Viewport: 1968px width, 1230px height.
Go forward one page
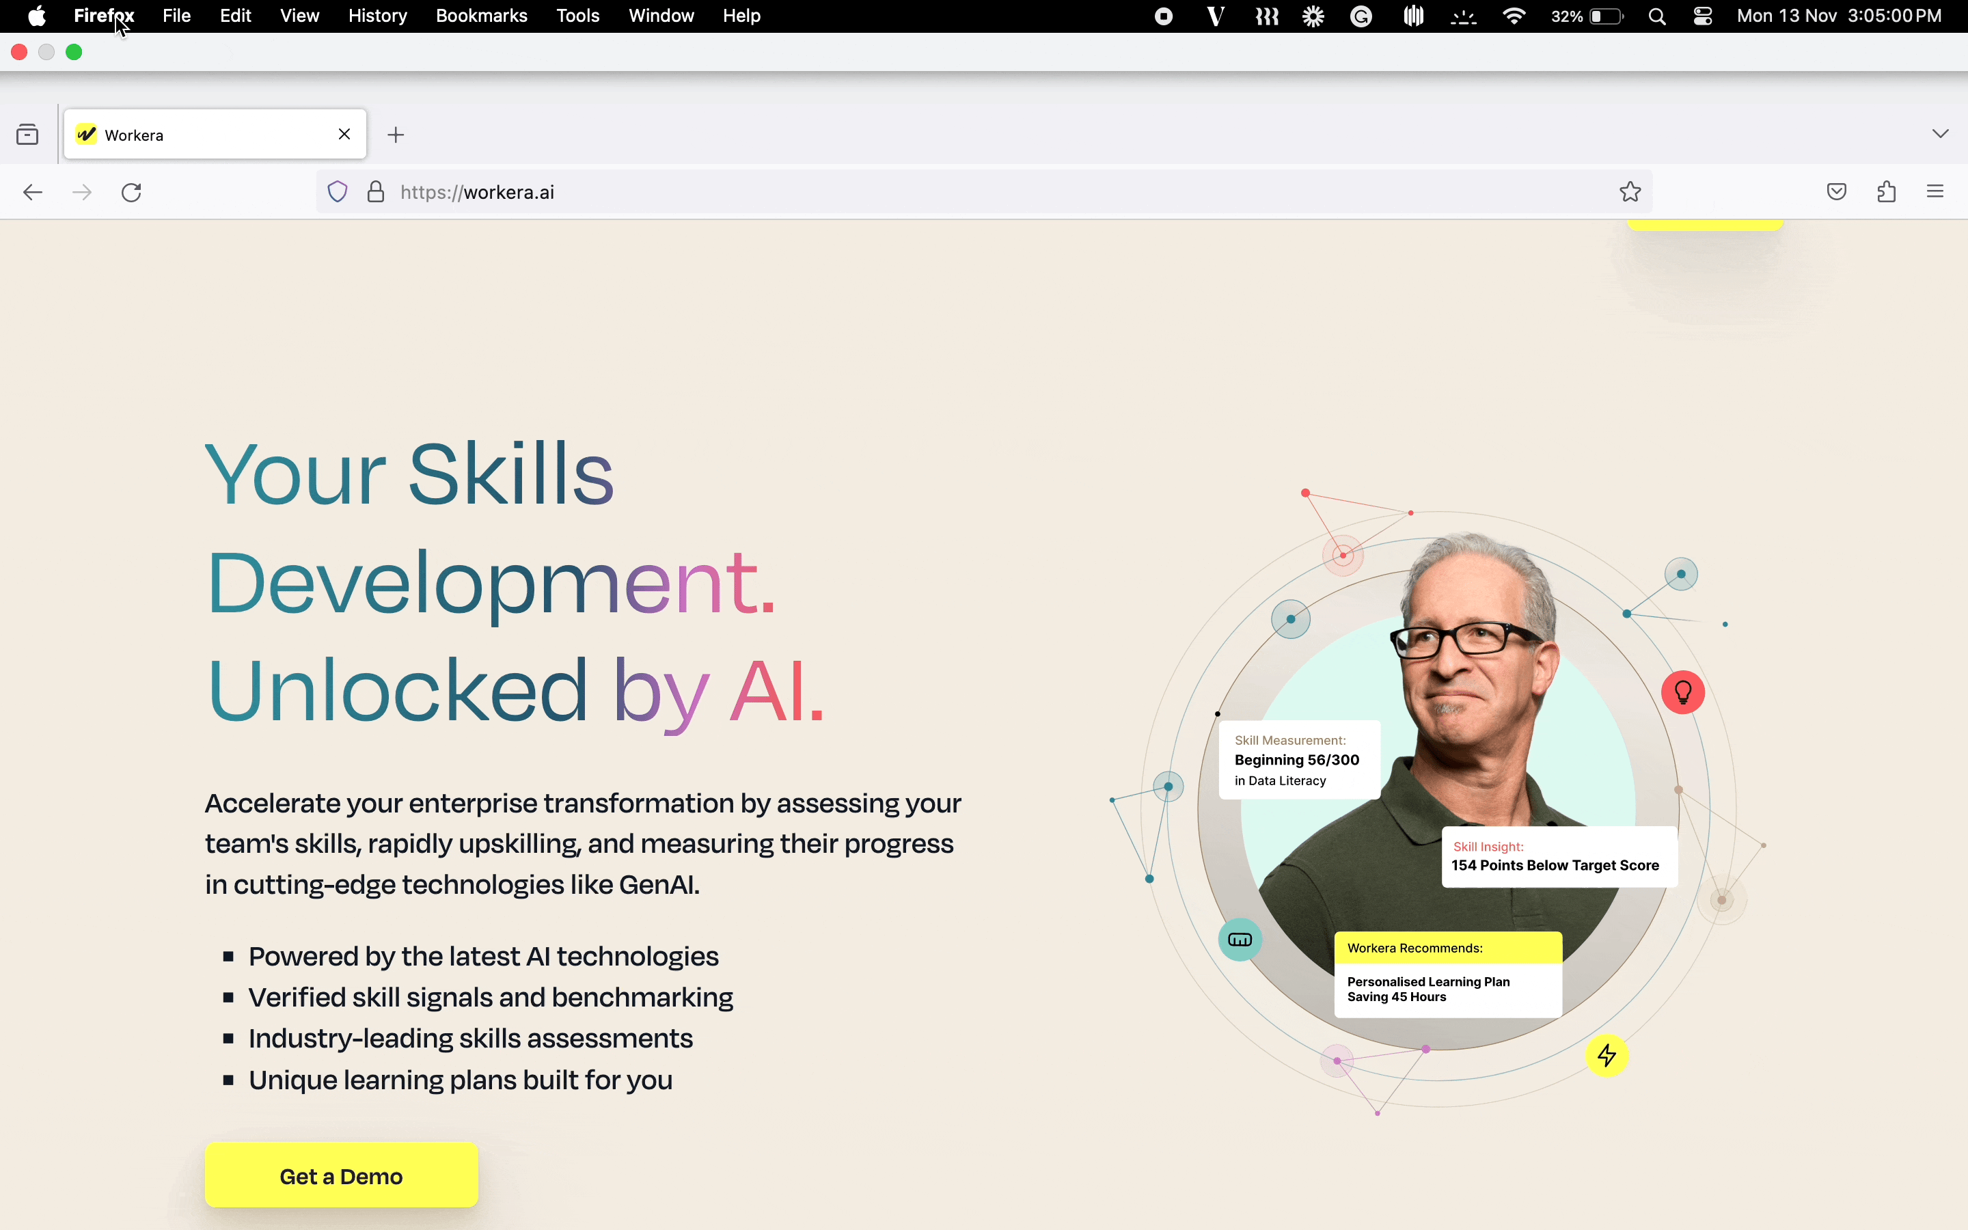pos(82,192)
